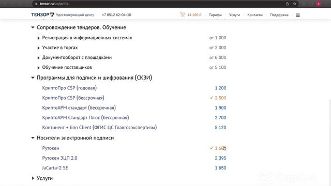Deselect the checked Рутокен price
The width and height of the screenshot is (331, 186).
click(218, 148)
